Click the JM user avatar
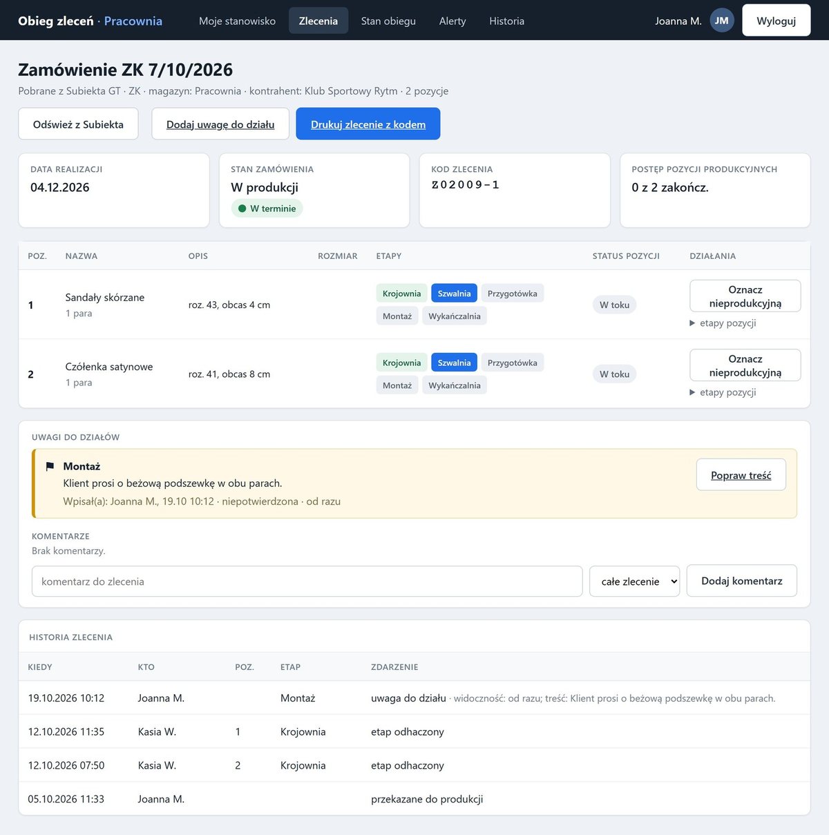Viewport: 829px width, 835px height. click(x=722, y=21)
